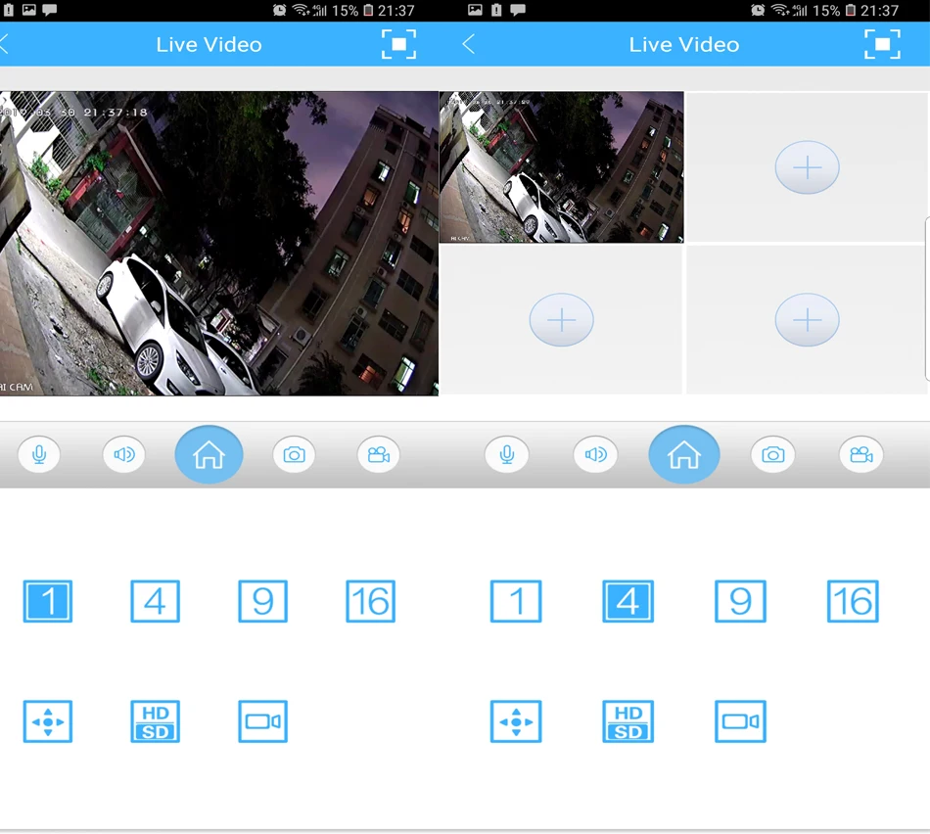Open PTZ direction control in right screen
Image resolution: width=930 pixels, height=834 pixels.
[515, 721]
